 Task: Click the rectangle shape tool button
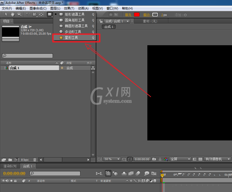(50, 14)
